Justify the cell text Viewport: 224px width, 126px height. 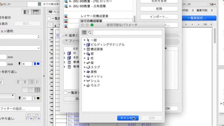(37, 82)
